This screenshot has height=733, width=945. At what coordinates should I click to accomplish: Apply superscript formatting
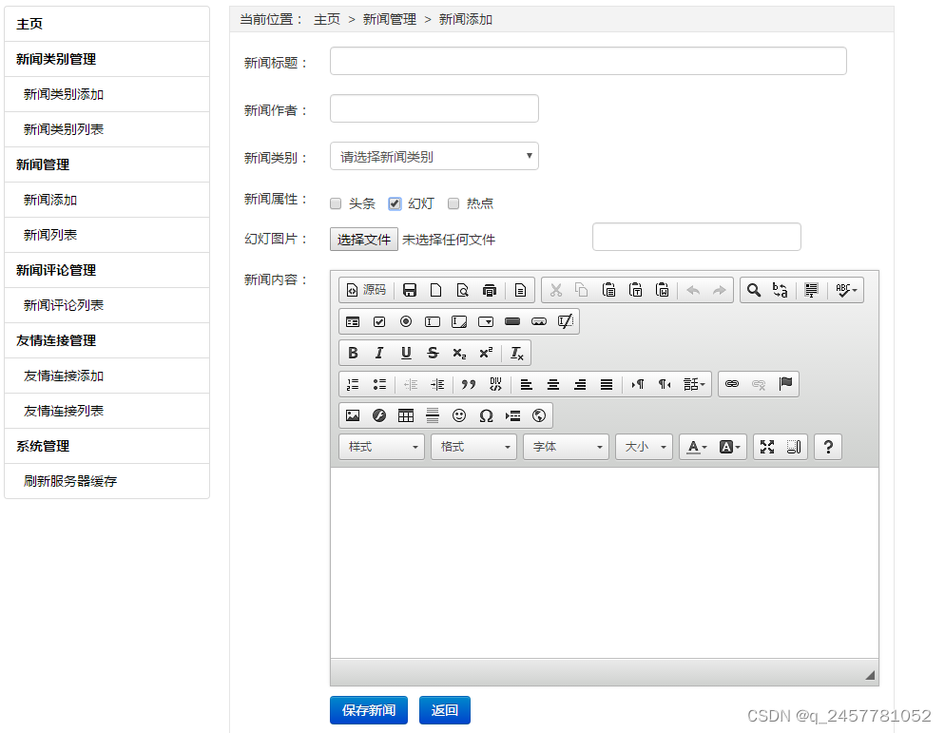pyautogui.click(x=486, y=353)
